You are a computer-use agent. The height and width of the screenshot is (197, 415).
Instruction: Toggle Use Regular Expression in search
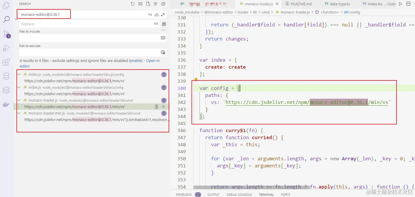pos(163,14)
